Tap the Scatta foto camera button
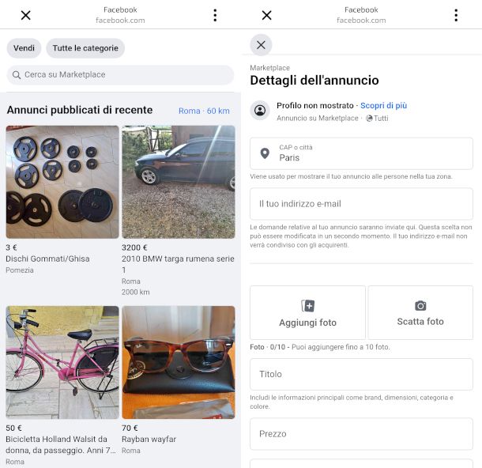482x468 pixels. pyautogui.click(x=420, y=312)
